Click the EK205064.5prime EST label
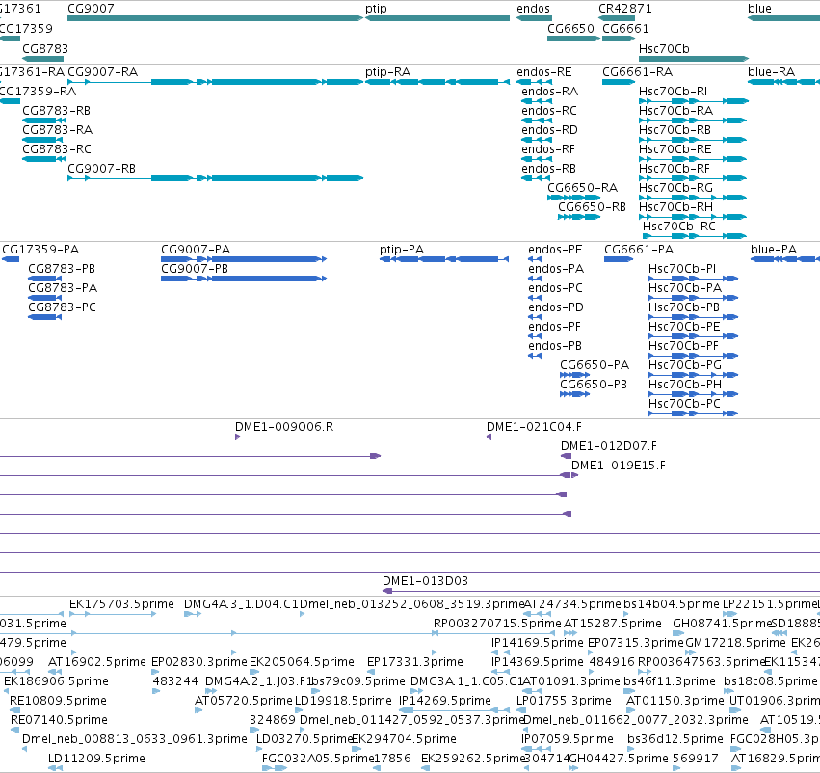 (302, 661)
